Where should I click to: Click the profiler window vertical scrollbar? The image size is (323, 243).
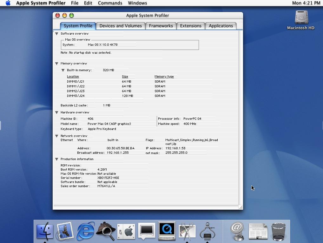tap(241, 118)
